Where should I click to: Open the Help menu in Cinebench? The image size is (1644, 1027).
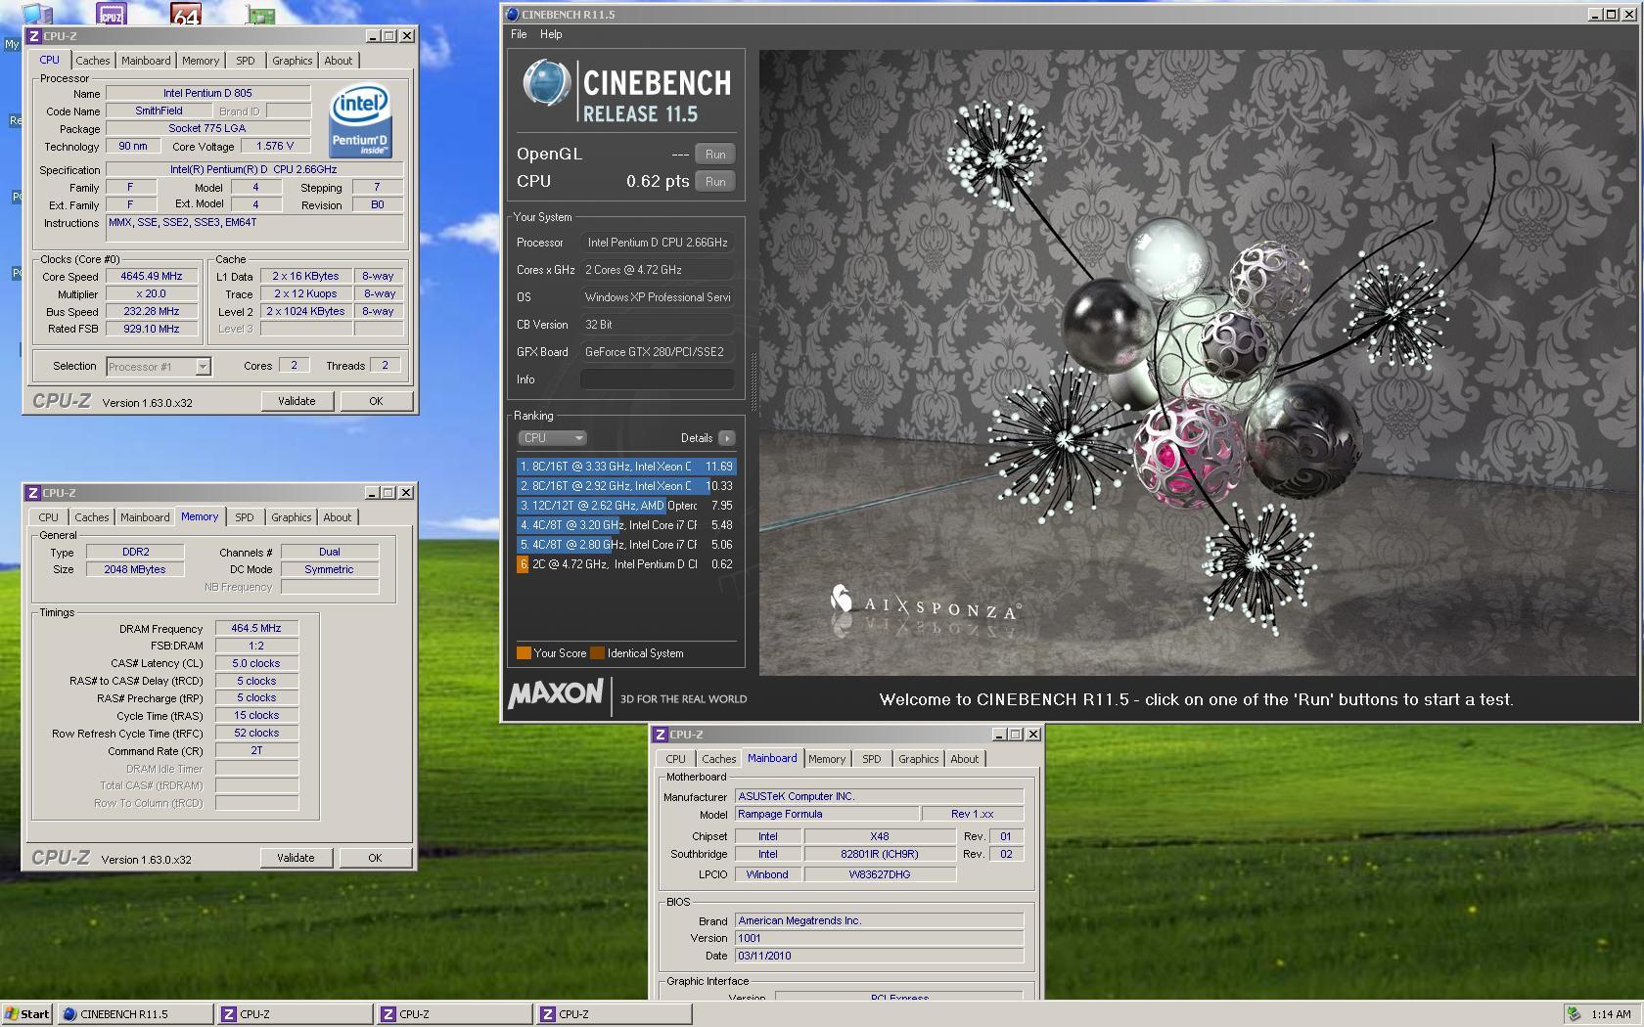(551, 34)
